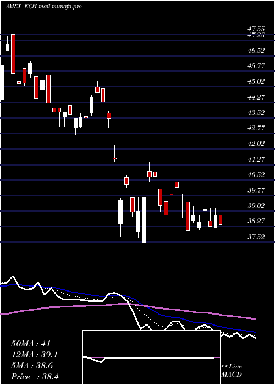This screenshot has width=275, height=385.
Task: Click the Price : 38.4 readout
Action: click(x=35, y=377)
